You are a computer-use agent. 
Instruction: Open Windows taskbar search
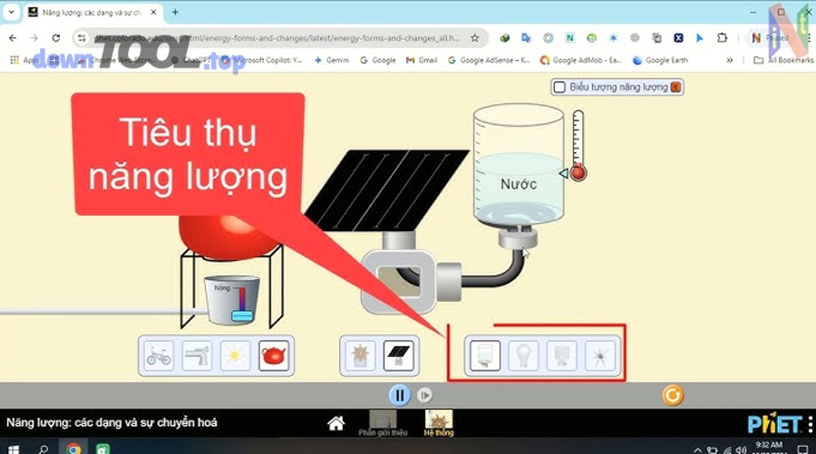(44, 449)
